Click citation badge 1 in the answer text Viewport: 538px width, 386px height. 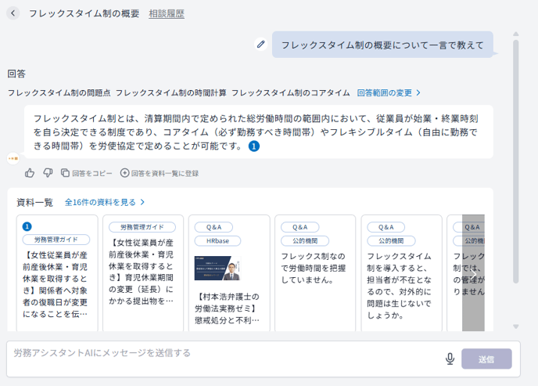point(254,146)
